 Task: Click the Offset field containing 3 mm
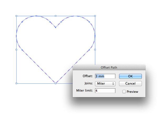(x=105, y=76)
